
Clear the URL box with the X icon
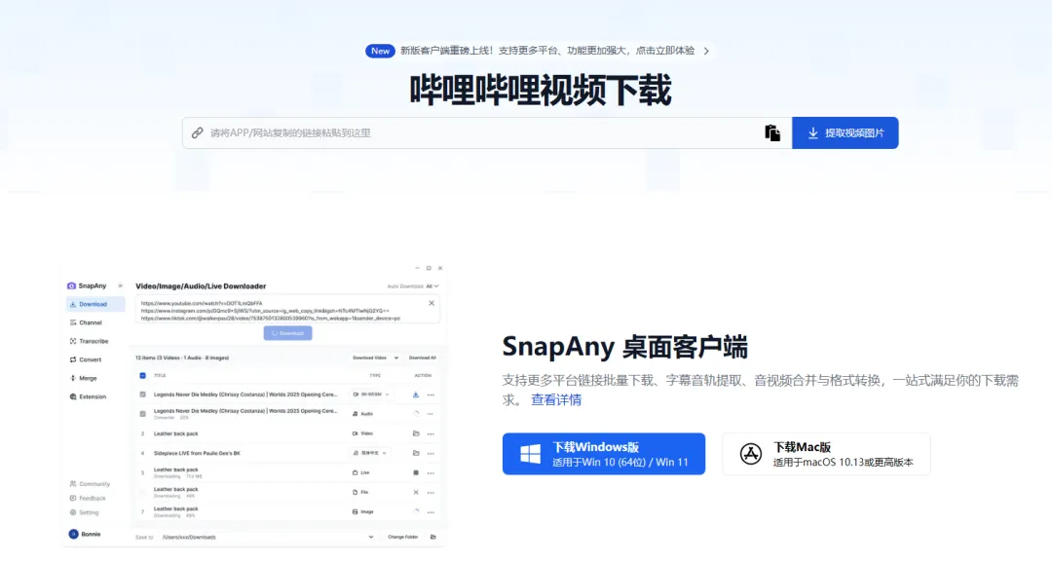tap(432, 303)
